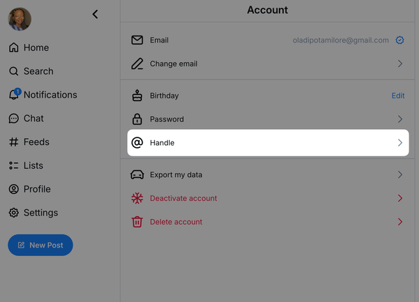Screen dimensions: 419x302
Task: Open the Password row chevron
Action: click(400, 119)
